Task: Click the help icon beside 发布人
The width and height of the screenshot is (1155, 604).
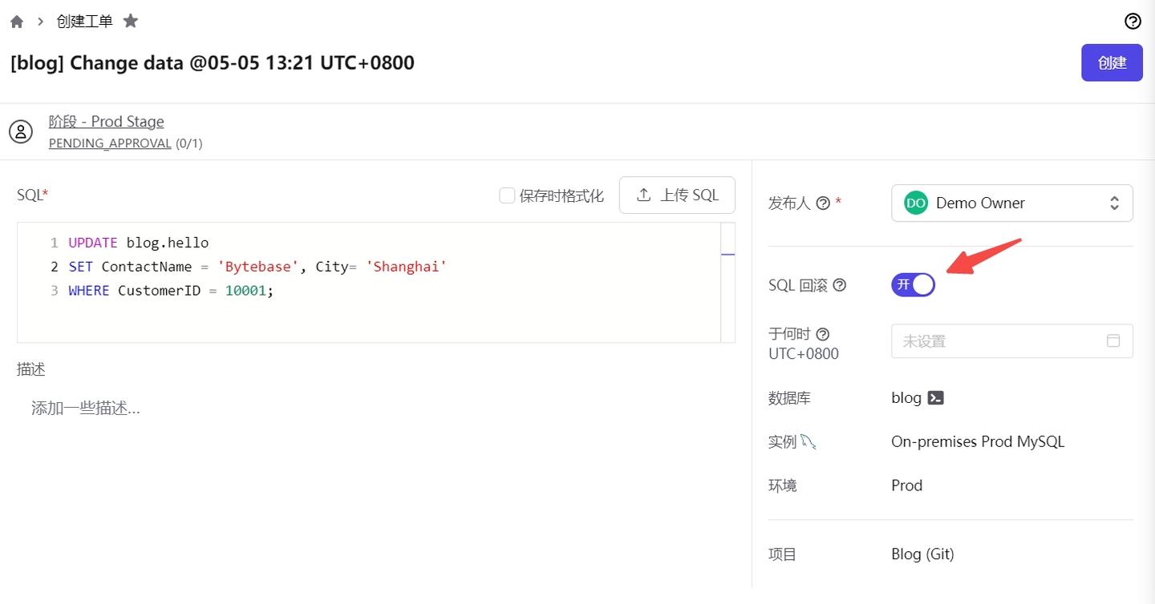Action: (822, 203)
